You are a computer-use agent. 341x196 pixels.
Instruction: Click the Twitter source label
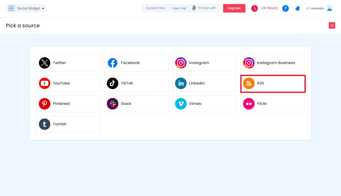tap(59, 63)
